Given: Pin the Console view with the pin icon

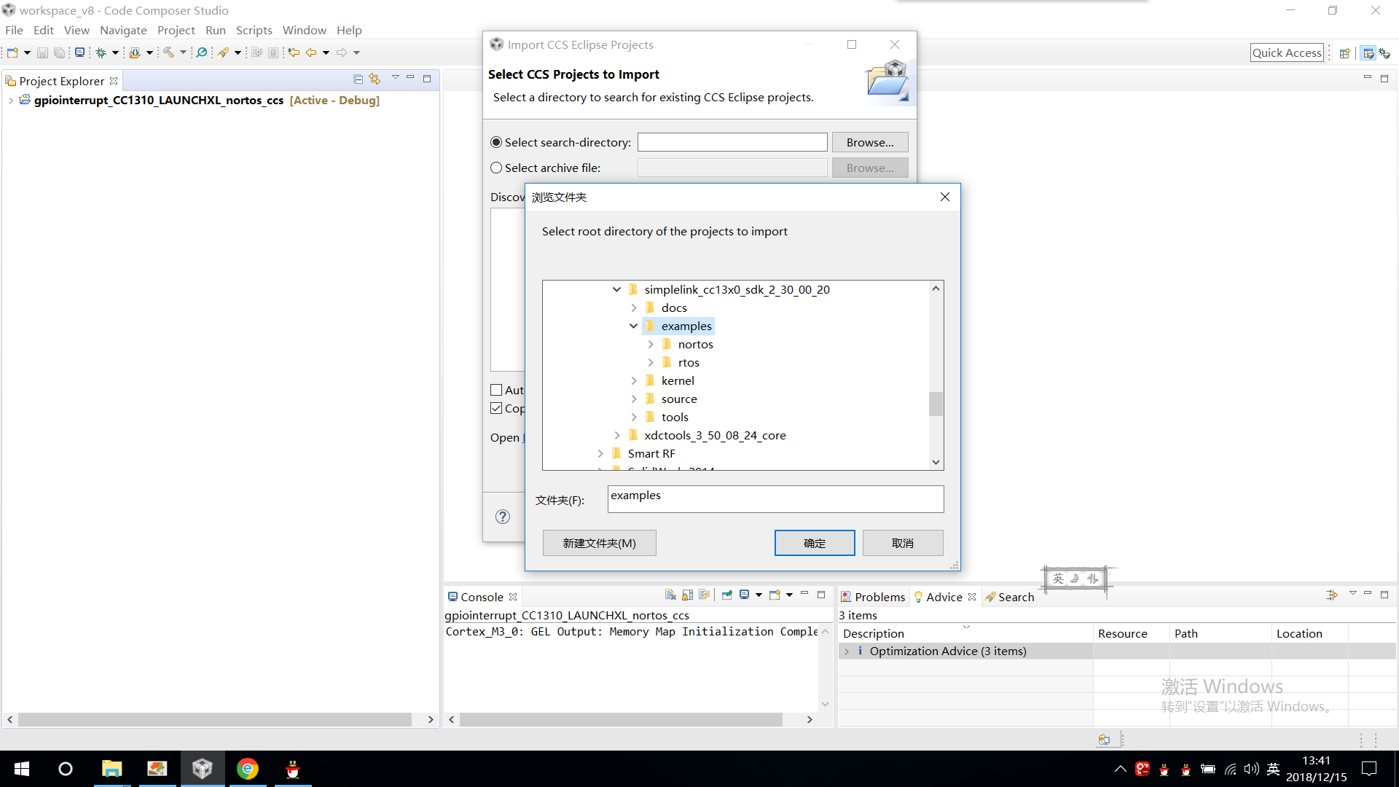Looking at the screenshot, I should point(727,595).
